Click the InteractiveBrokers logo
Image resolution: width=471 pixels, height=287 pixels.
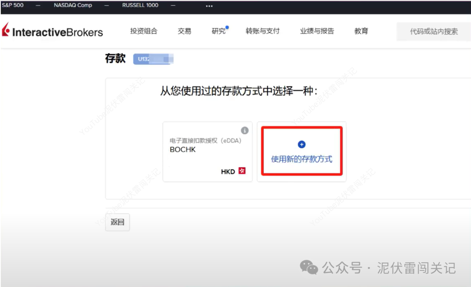coord(52,31)
